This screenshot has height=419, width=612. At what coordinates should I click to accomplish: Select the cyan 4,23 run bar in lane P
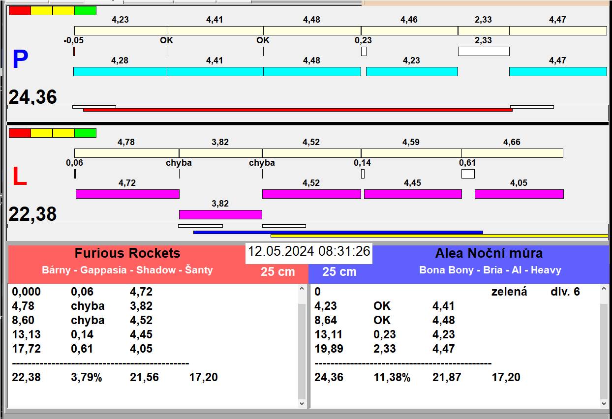tap(412, 71)
